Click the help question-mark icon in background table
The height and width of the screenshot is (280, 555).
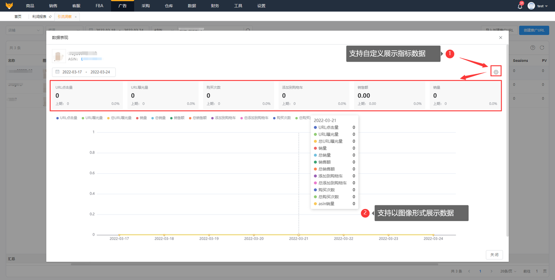point(533,48)
